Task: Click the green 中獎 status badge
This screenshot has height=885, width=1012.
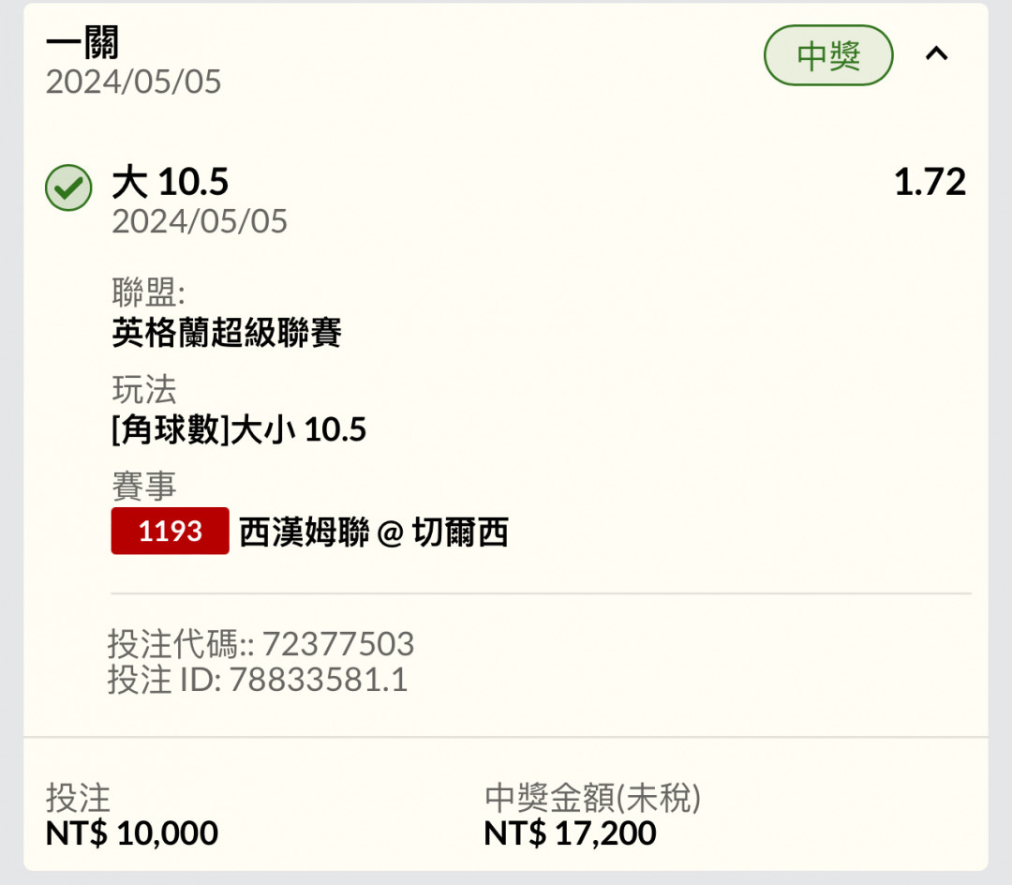Action: (x=828, y=55)
